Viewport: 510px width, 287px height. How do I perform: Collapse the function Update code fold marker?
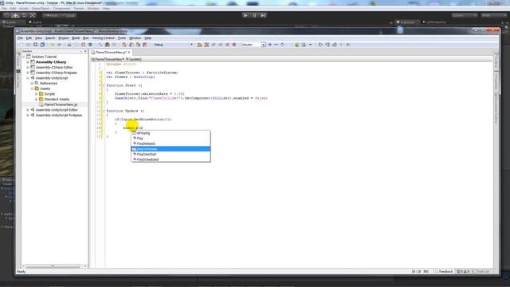pos(103,111)
